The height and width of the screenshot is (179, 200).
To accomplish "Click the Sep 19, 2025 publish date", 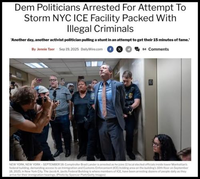I will coord(69,49).
